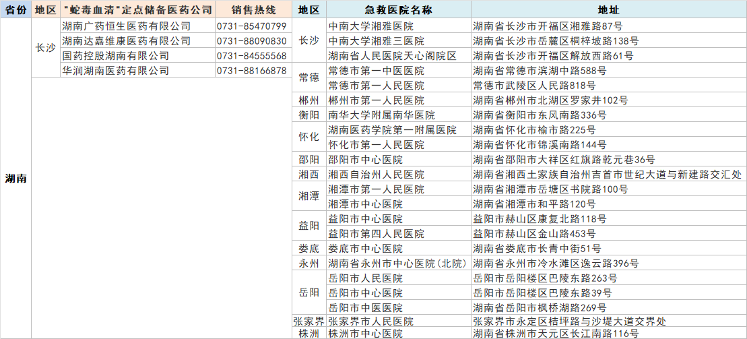Click the 省份 column header
Screen dimensions: 747x339
[16, 10]
